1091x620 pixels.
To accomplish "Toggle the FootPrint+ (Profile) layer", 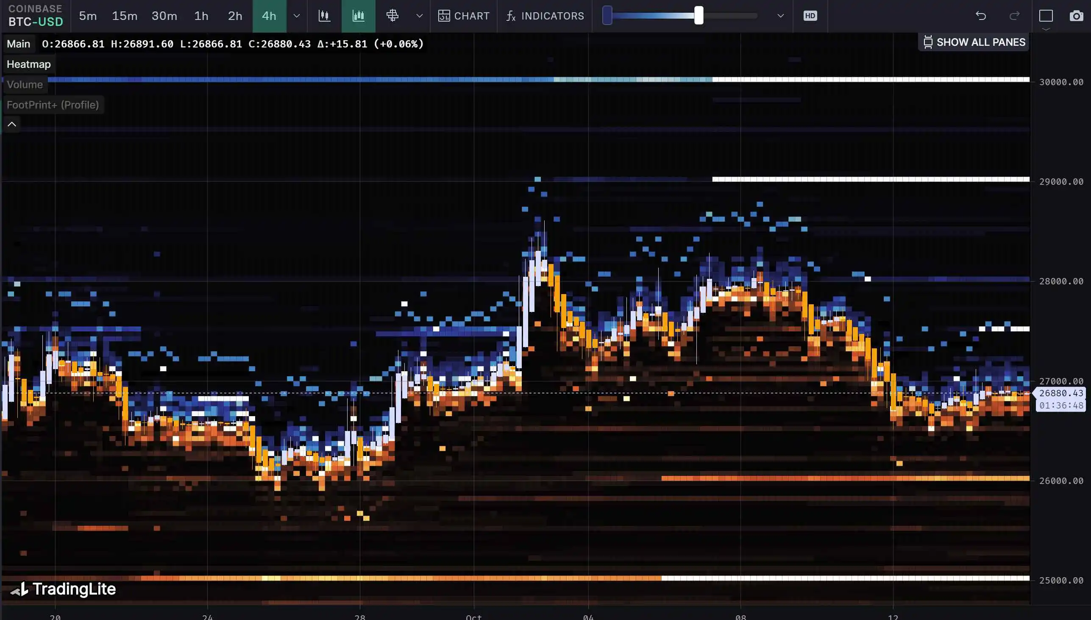I will [53, 105].
